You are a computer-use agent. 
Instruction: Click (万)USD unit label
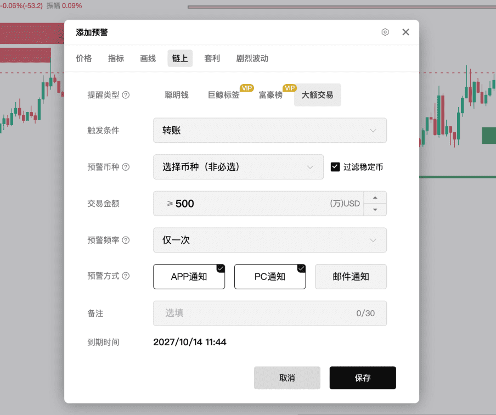click(345, 204)
